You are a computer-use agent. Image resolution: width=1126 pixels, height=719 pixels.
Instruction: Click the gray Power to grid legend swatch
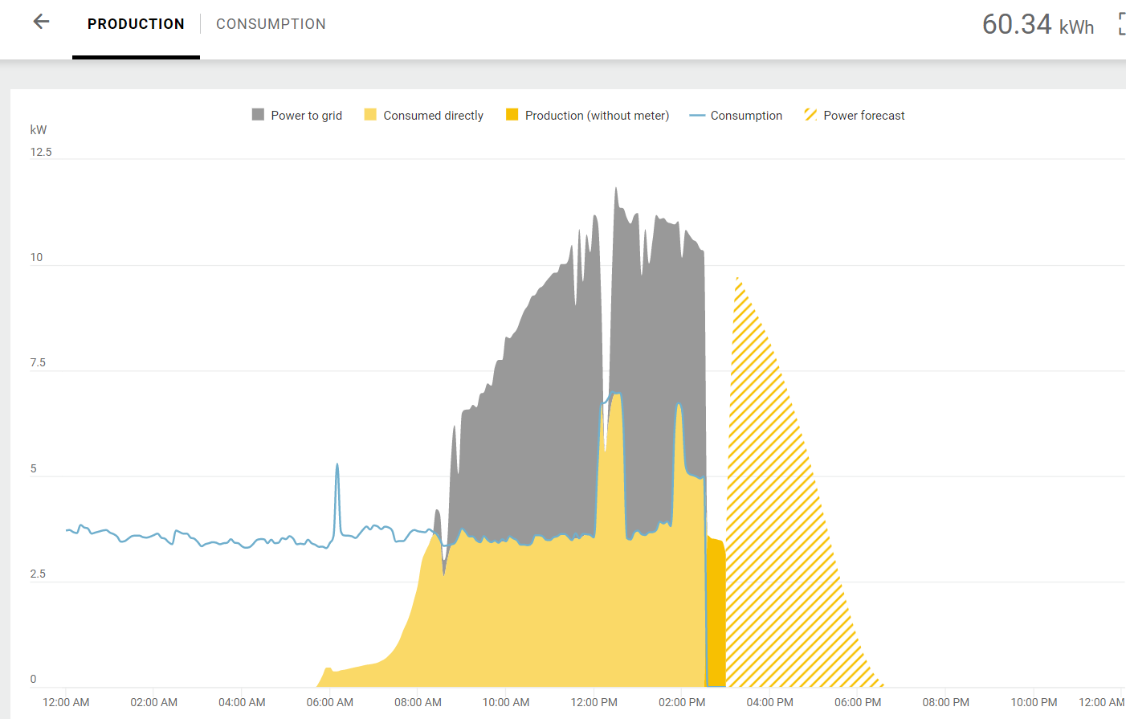click(257, 115)
